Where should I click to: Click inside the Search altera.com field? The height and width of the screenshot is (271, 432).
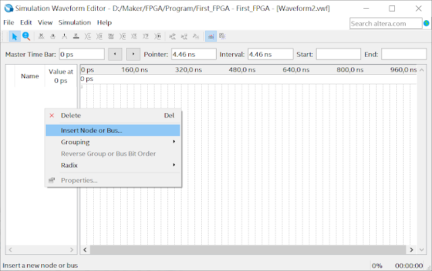[385, 24]
